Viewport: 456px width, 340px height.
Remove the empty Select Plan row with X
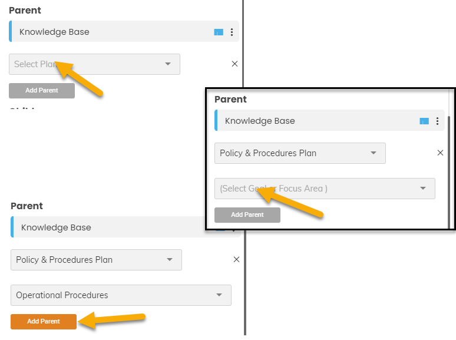coord(234,64)
